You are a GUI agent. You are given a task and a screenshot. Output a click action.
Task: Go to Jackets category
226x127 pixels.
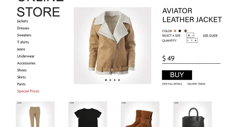(x=23, y=21)
